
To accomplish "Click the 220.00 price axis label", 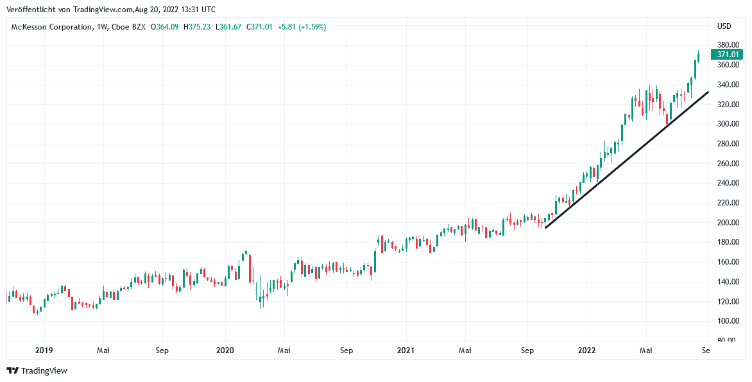I will 728,203.
